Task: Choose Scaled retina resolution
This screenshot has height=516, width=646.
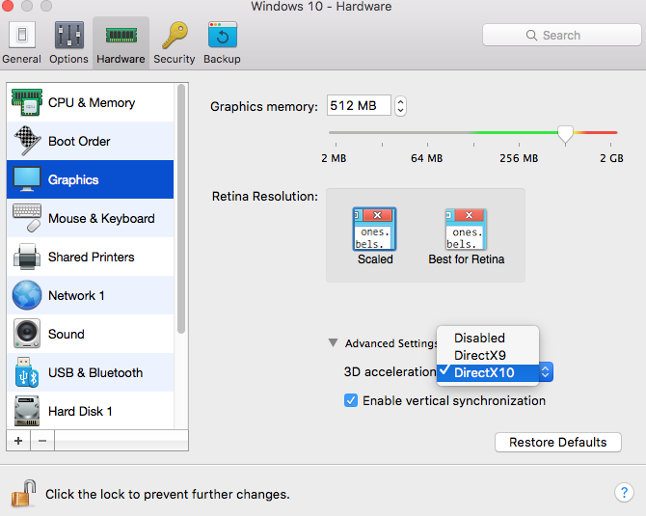Action: point(375,235)
